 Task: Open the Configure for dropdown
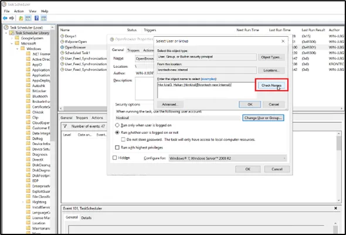[228, 158]
